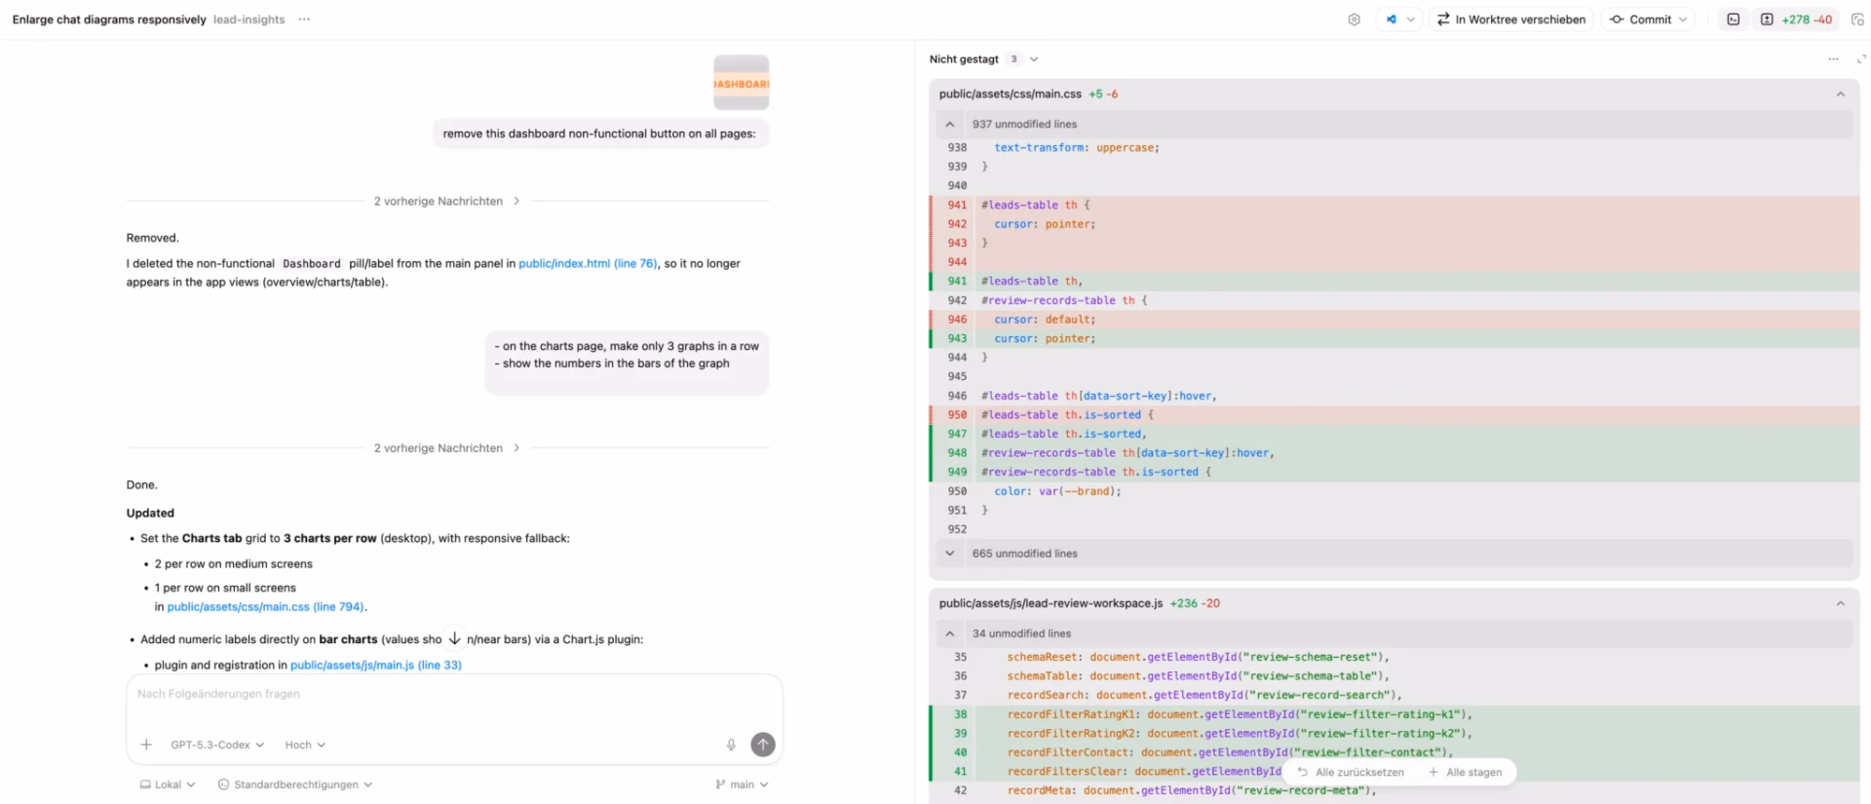Expand the 34 unmodified lines row
The image size is (1871, 804).
(x=1394, y=633)
